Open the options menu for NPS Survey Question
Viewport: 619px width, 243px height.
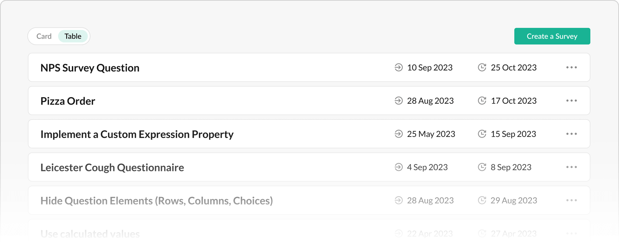[x=572, y=67]
